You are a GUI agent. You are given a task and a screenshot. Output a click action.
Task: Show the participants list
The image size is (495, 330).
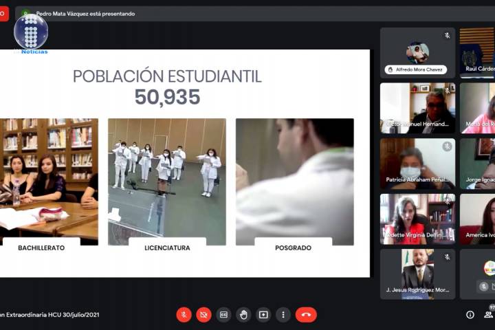pos(488,314)
